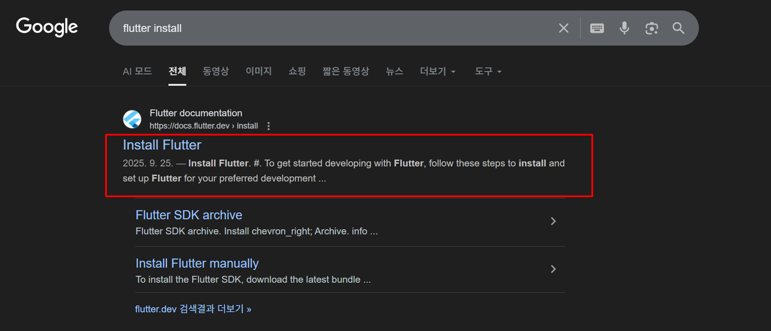Expand the 더보기 dropdown
The image size is (771, 331).
click(438, 71)
